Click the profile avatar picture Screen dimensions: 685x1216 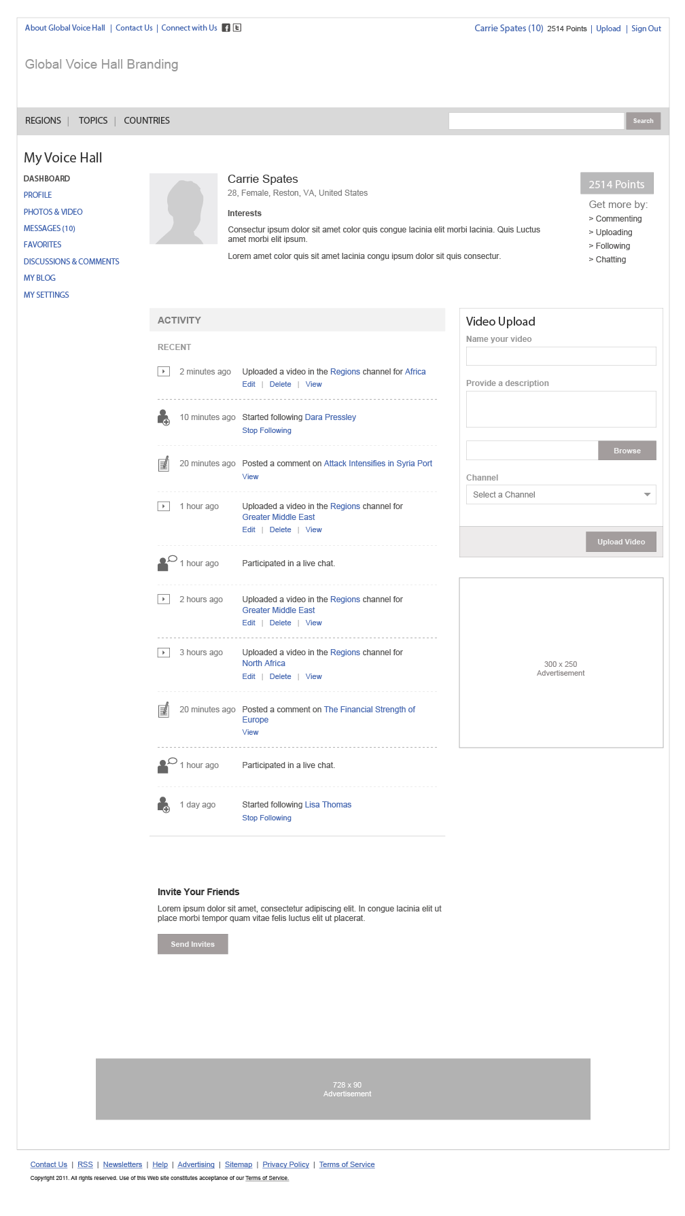tap(183, 209)
